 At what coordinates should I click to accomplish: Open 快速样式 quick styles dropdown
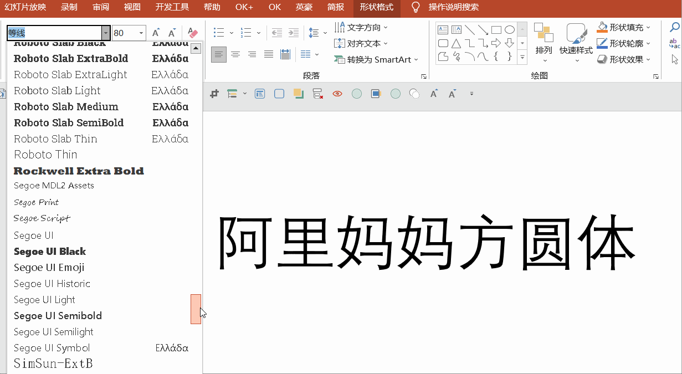click(x=576, y=43)
